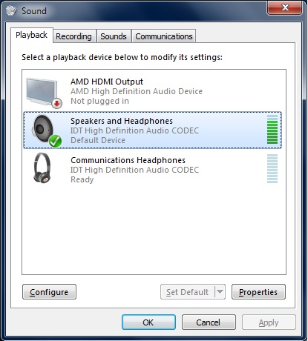Image resolution: width=308 pixels, height=341 pixels.
Task: Open the Recording tab
Action: click(73, 36)
